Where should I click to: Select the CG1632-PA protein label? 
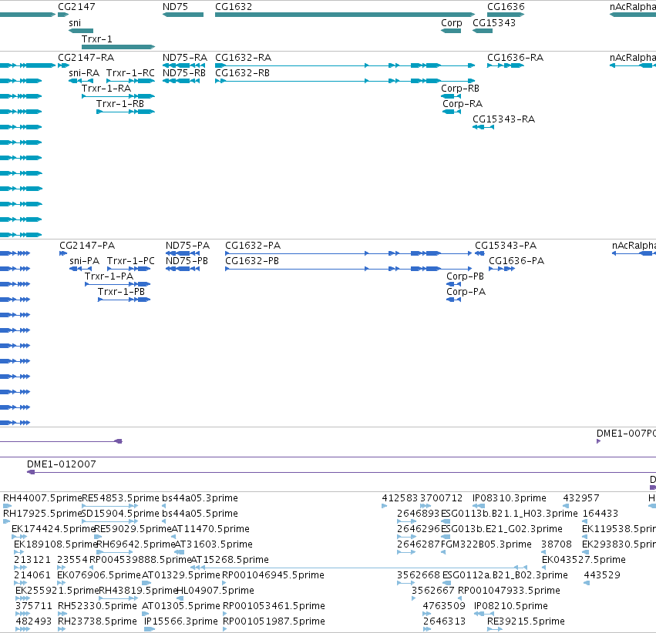click(x=253, y=246)
